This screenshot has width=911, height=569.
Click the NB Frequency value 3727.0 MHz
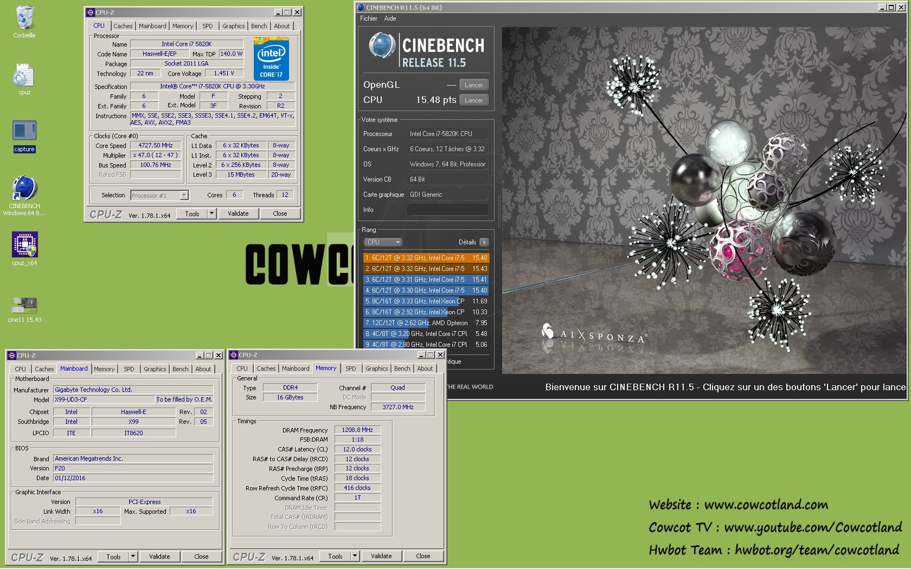coord(398,407)
